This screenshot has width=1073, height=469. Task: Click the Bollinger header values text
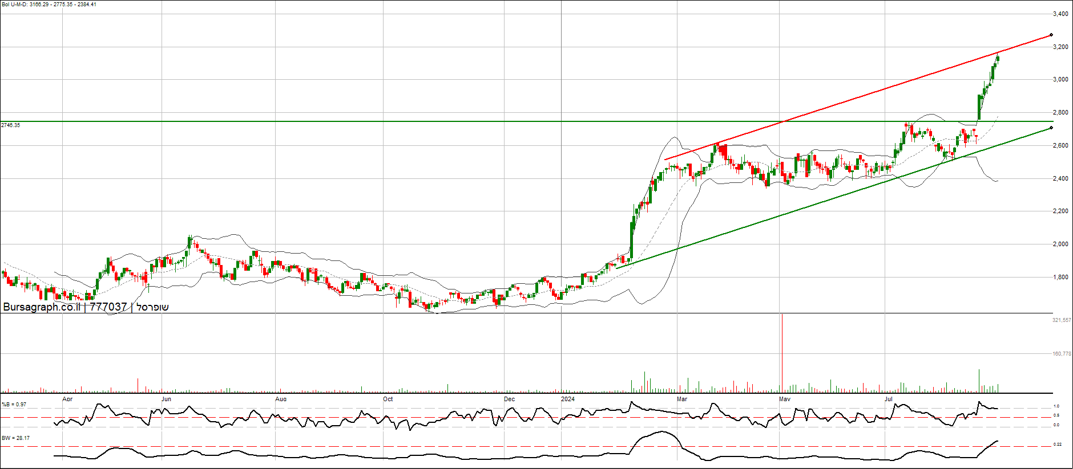(x=49, y=5)
